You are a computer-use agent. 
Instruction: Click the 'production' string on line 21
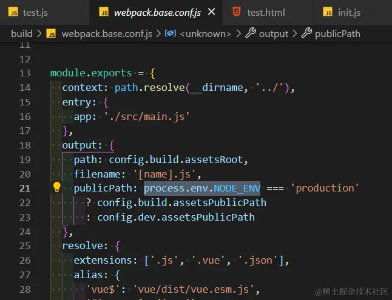[x=325, y=188]
